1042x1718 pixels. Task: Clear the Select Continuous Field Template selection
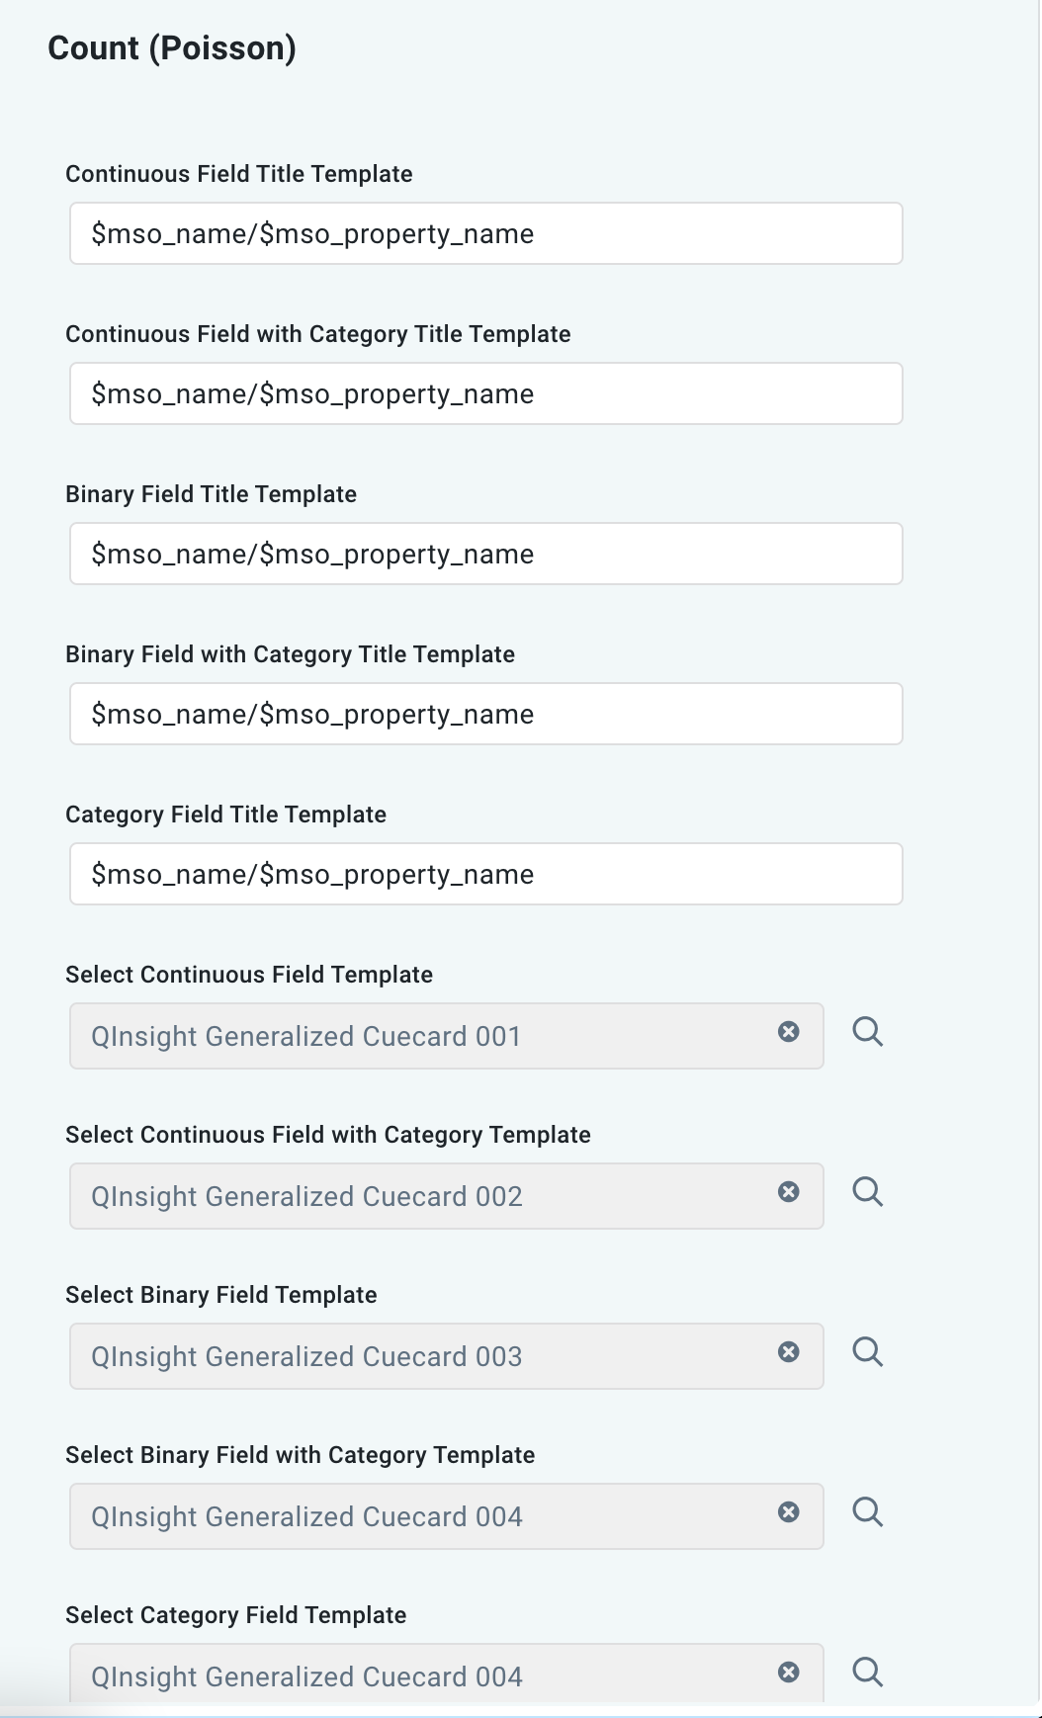tap(788, 1032)
